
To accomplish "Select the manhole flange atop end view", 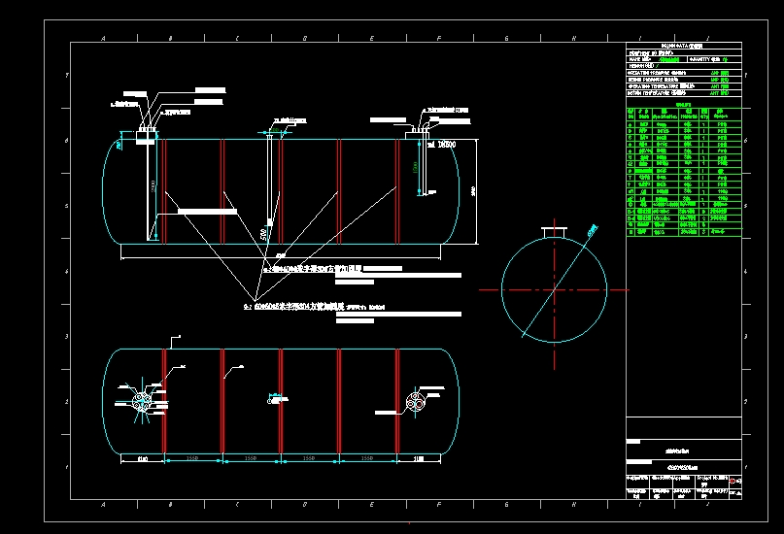I will pos(554,232).
